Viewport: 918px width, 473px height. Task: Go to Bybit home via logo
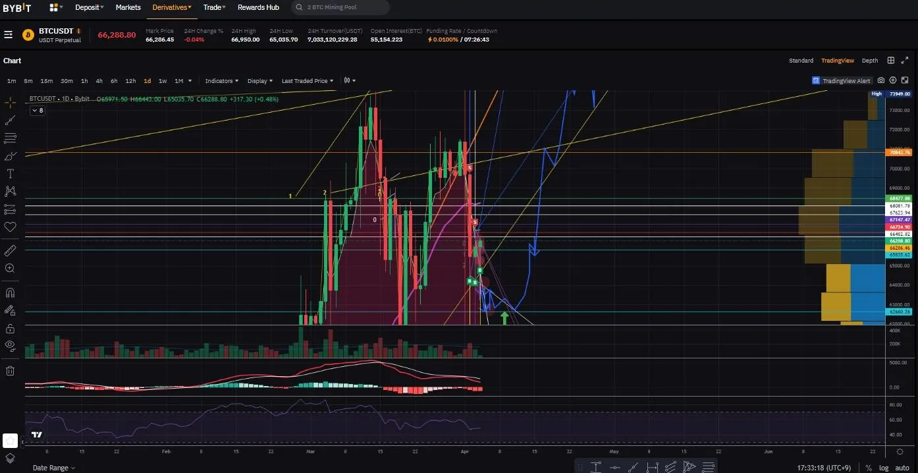pyautogui.click(x=17, y=7)
